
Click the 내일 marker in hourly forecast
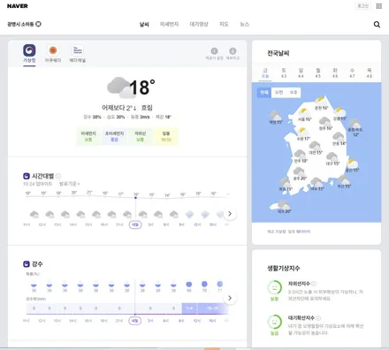[135, 224]
